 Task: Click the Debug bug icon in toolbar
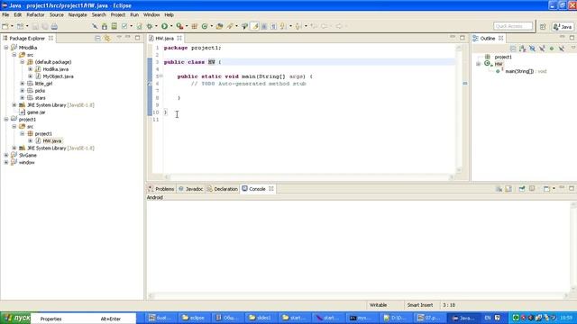tap(150, 26)
